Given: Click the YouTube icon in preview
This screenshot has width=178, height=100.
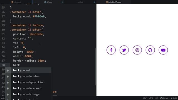Looking at the screenshot, I should click(163, 50).
